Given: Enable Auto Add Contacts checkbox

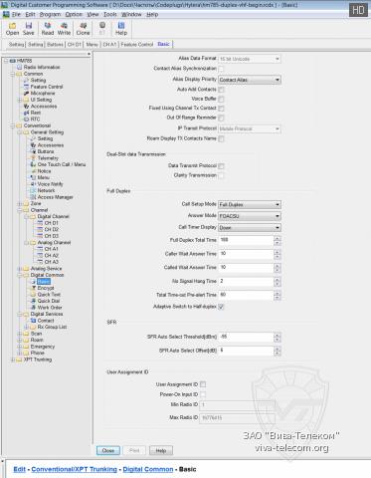Looking at the screenshot, I should click(221, 90).
